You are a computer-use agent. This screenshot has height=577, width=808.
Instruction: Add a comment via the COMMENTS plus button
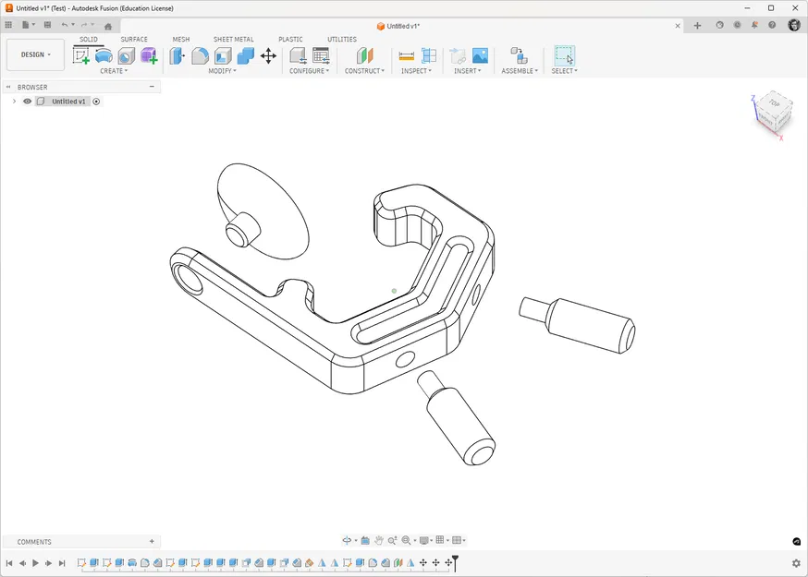tap(152, 541)
